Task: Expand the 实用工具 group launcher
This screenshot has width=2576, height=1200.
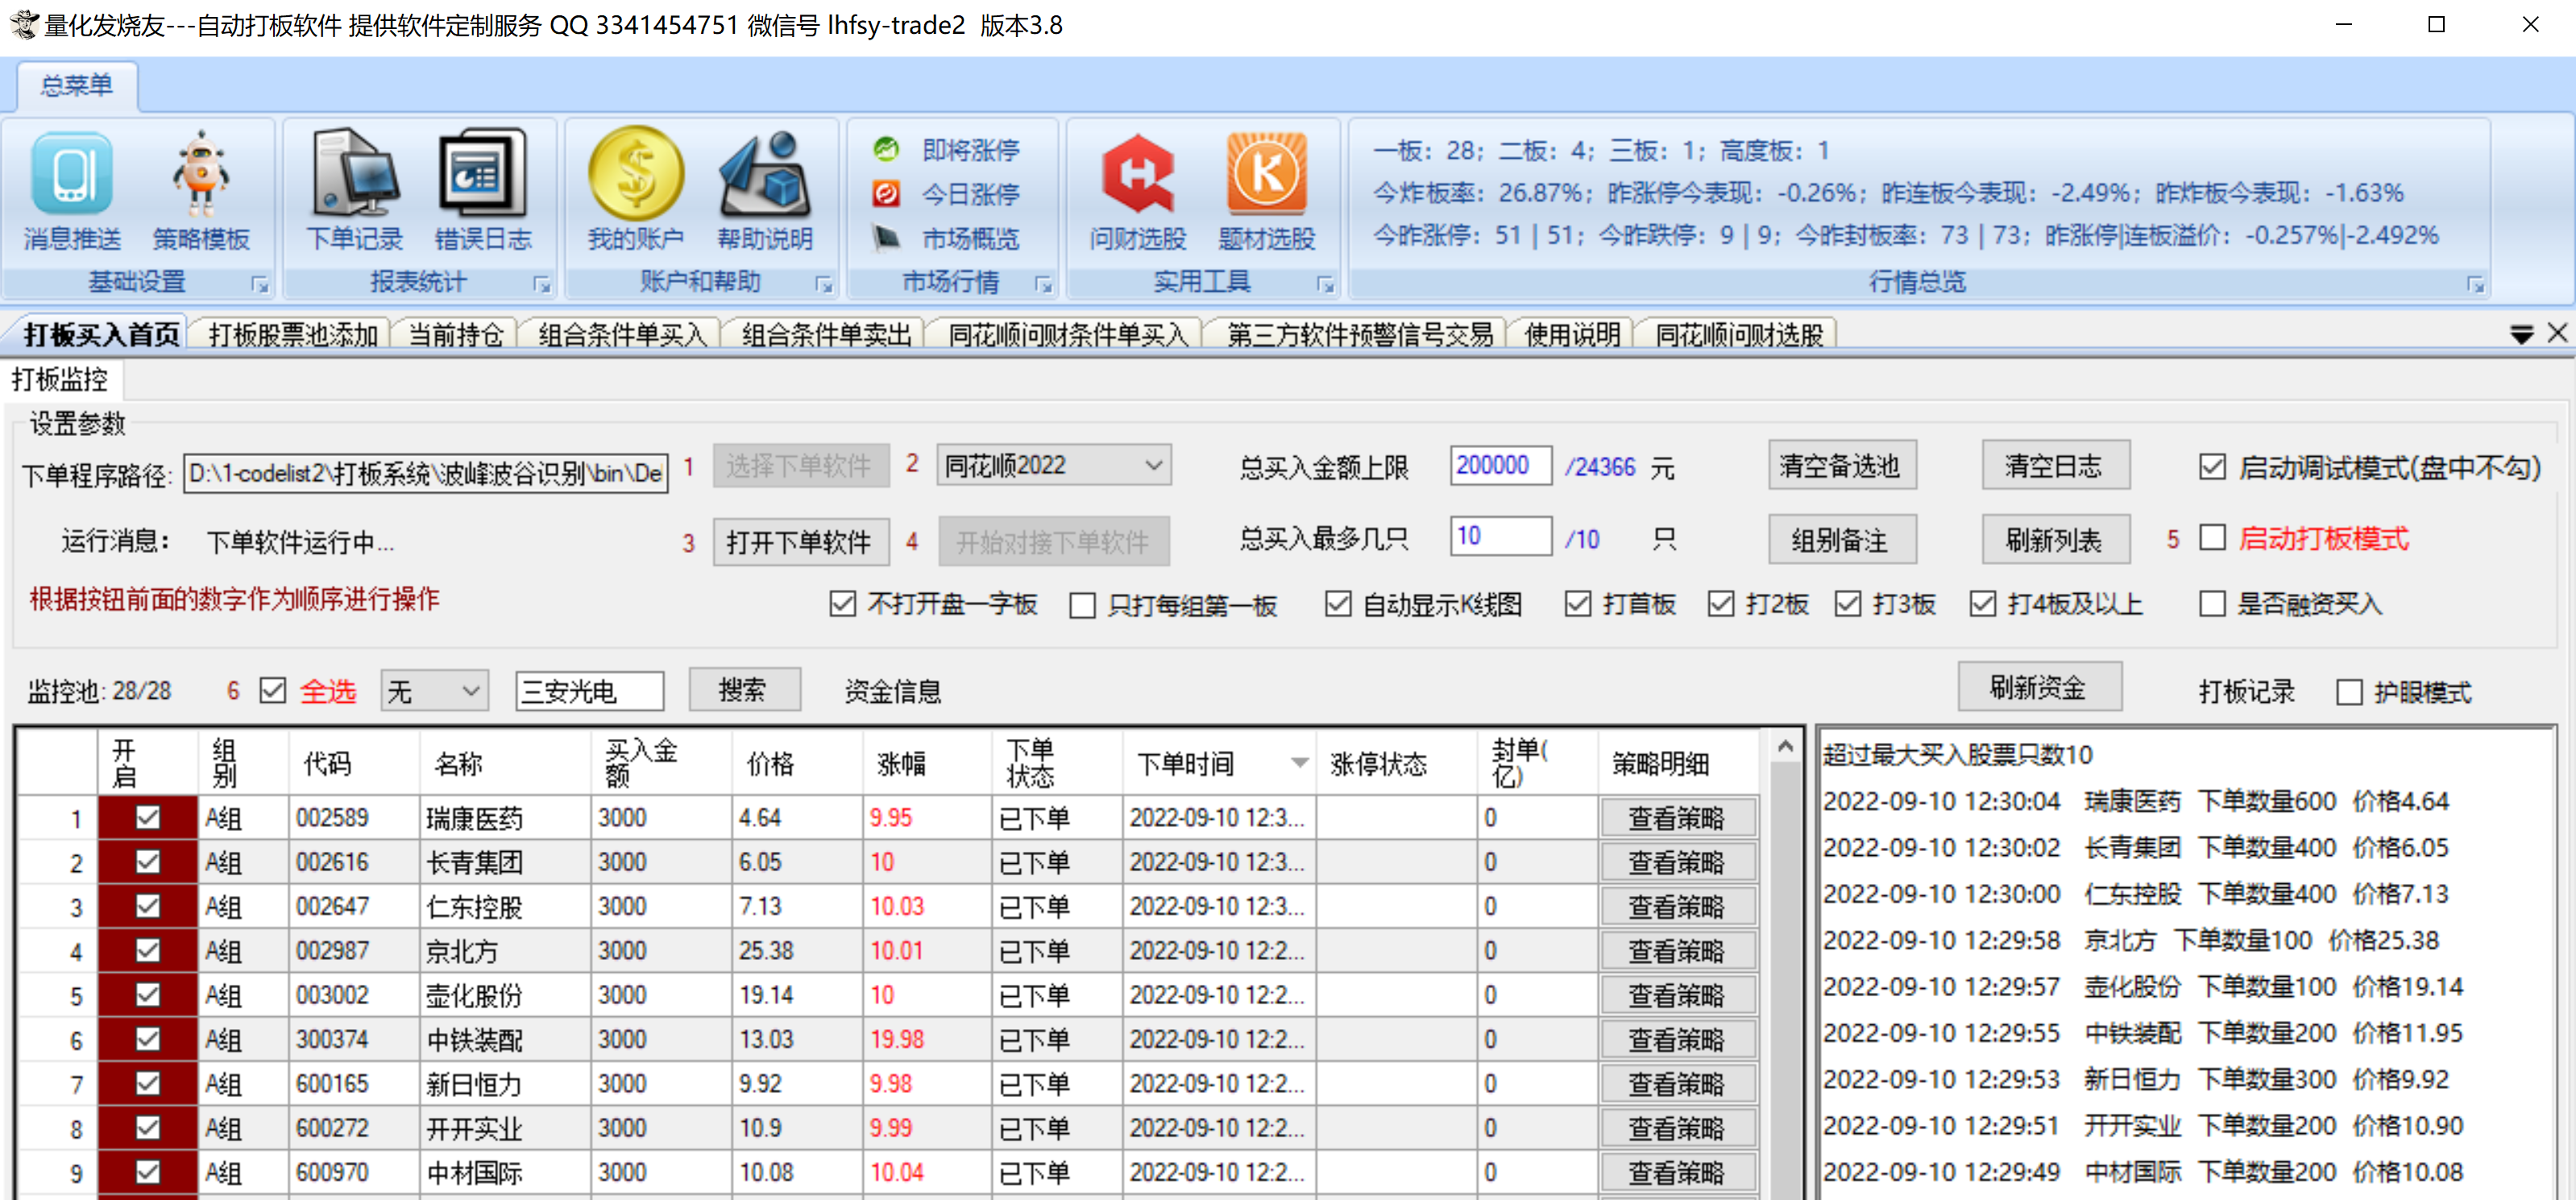Action: pos(1326,285)
